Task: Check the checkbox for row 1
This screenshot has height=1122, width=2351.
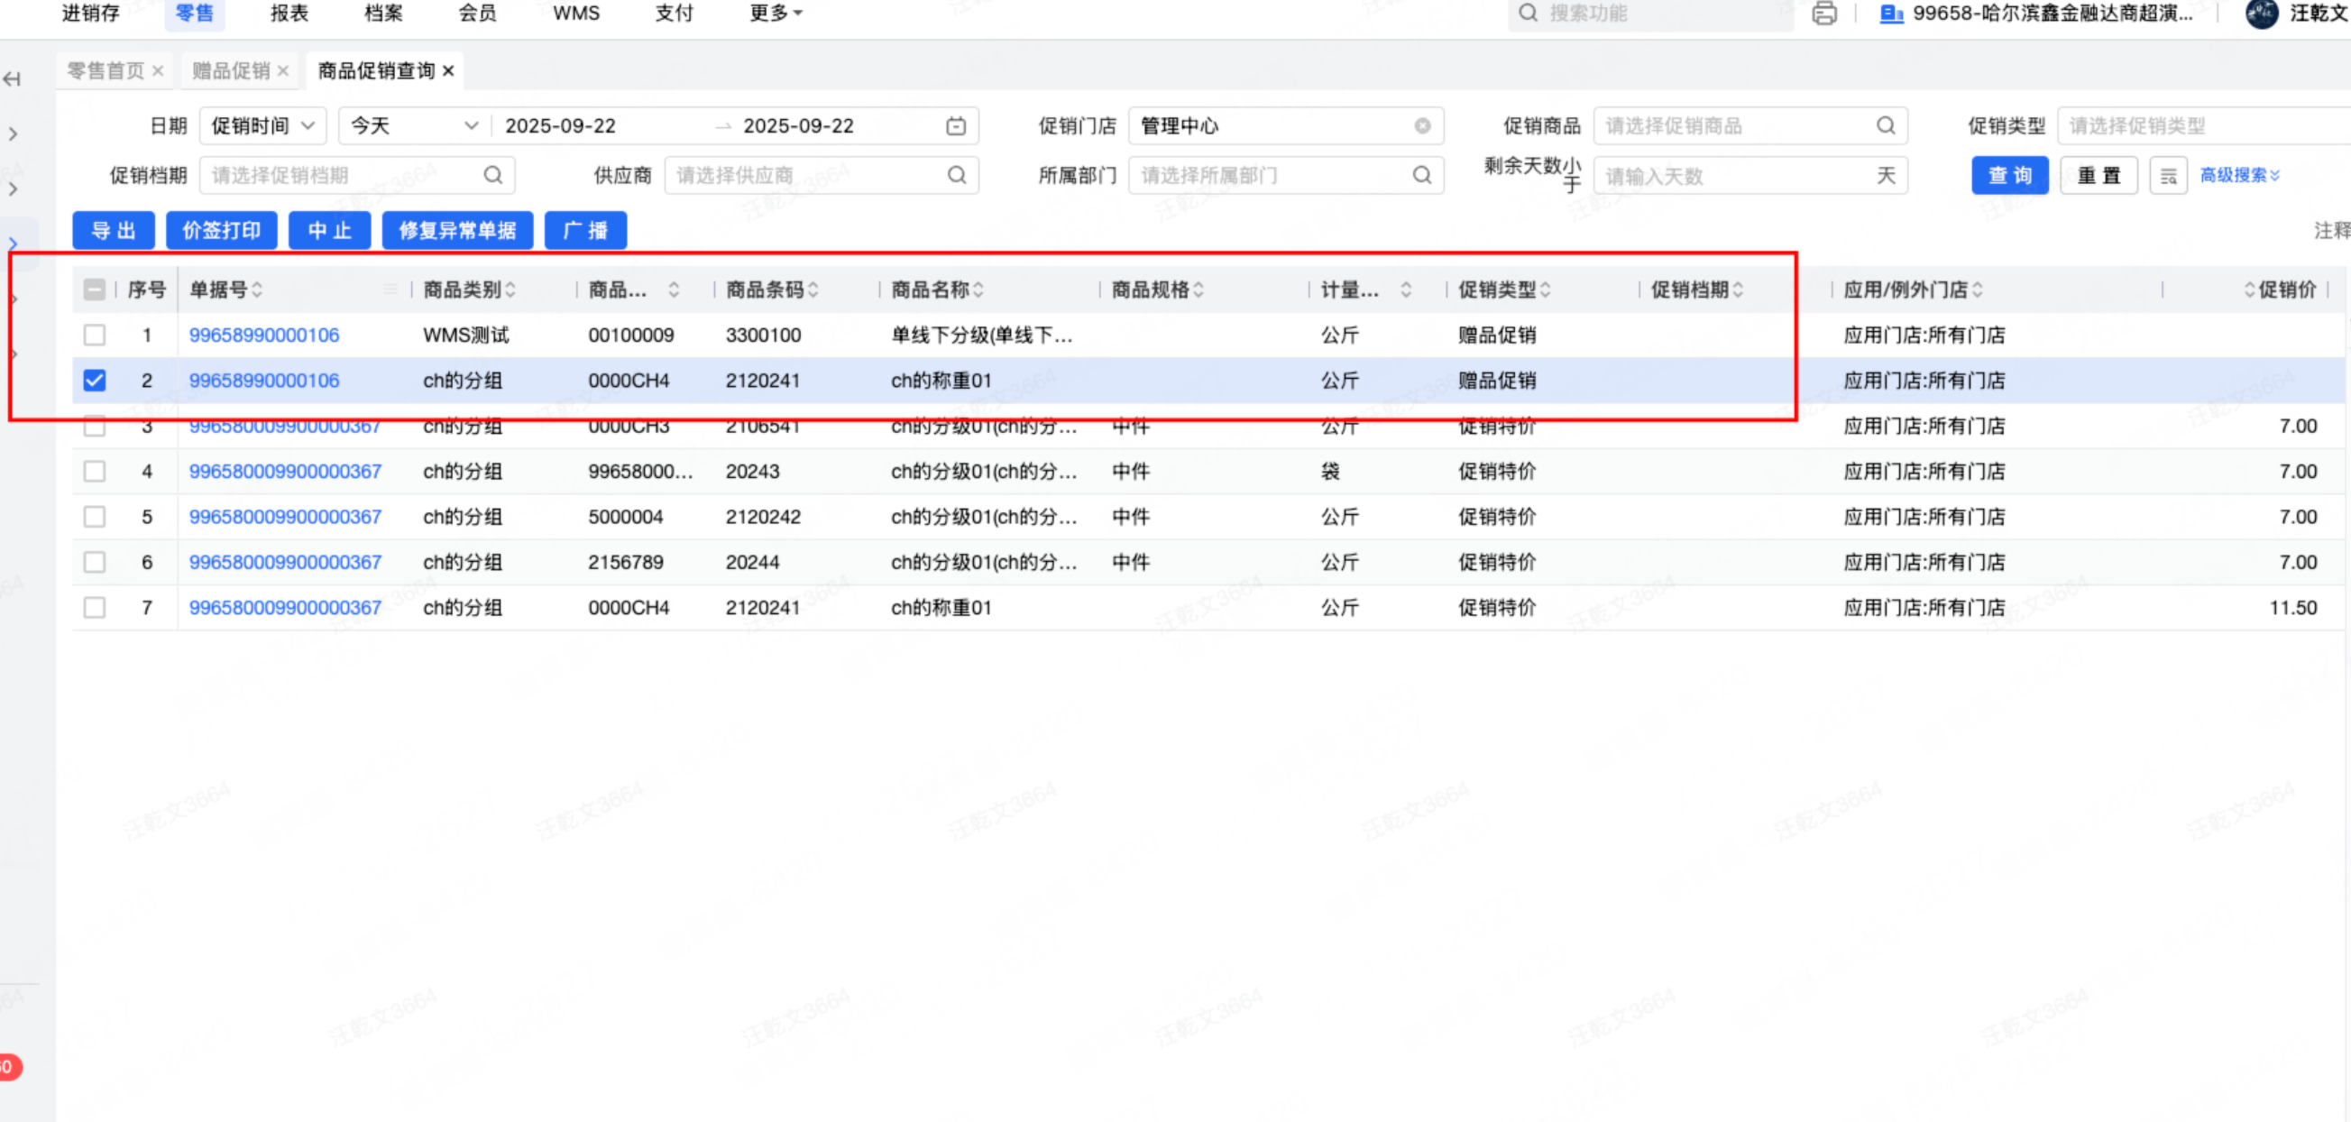Action: pyautogui.click(x=94, y=335)
